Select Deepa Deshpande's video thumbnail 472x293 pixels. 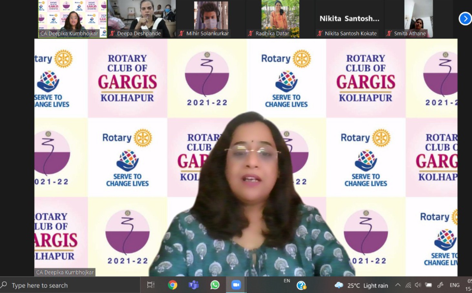coord(142,19)
